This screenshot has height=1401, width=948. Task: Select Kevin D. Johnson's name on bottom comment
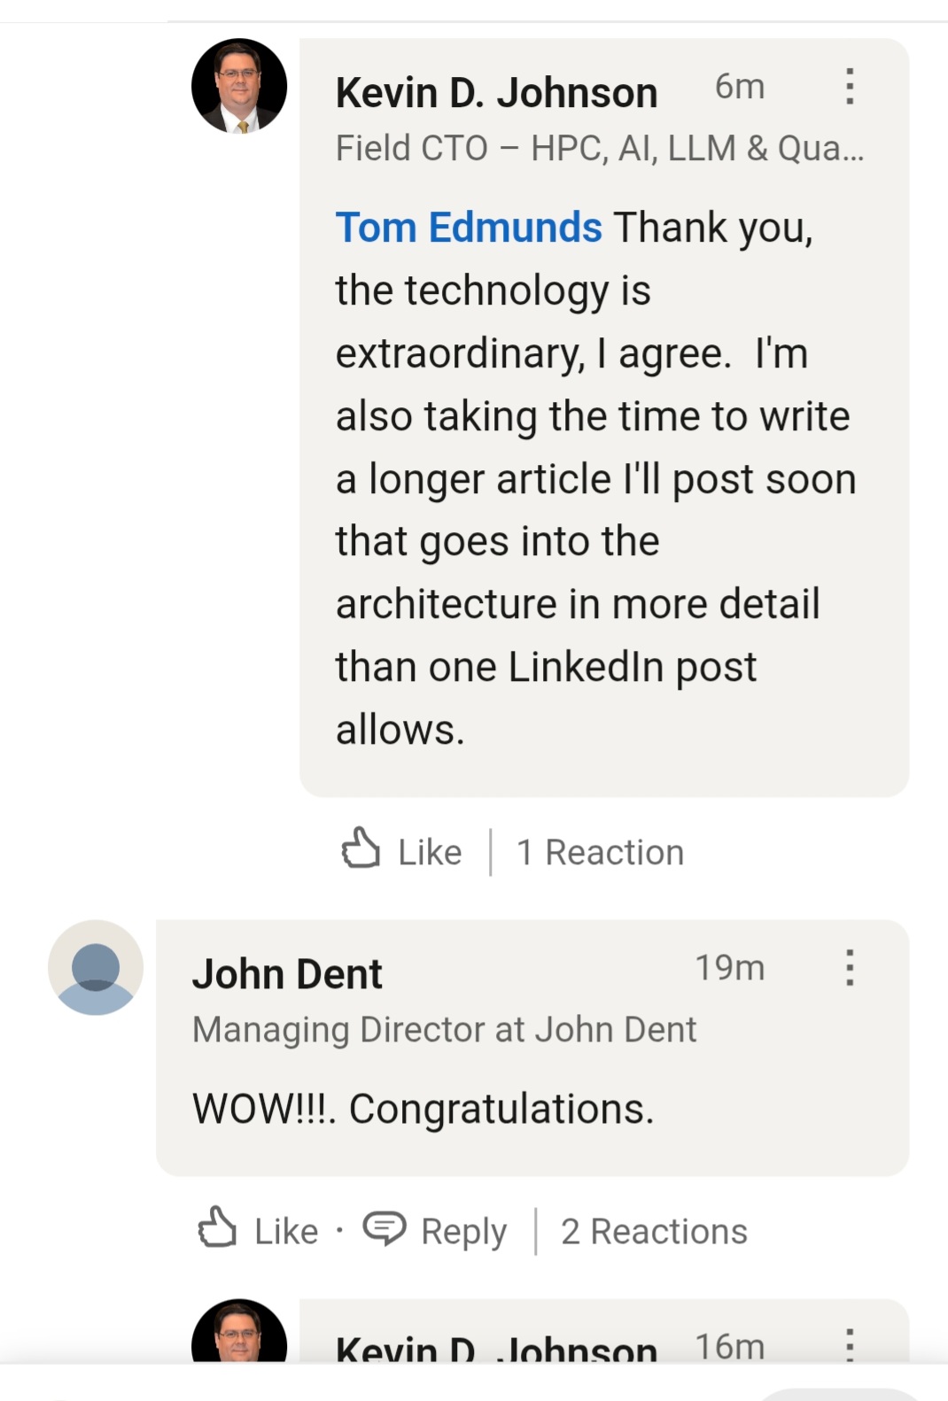click(x=494, y=1348)
